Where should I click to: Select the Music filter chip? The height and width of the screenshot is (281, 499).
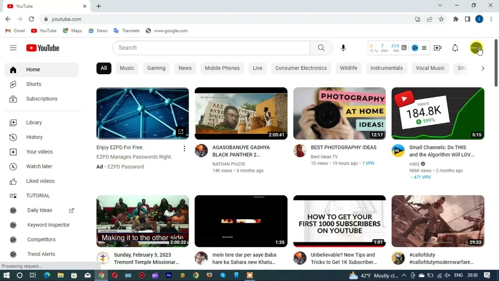tap(127, 68)
